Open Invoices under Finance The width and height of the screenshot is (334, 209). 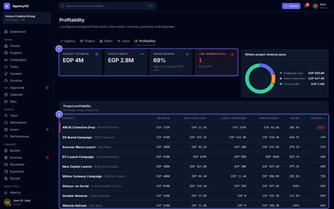tap(27, 157)
